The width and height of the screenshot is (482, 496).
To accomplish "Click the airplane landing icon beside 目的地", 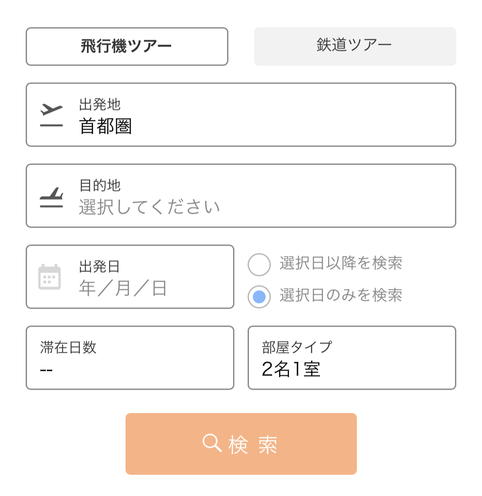I will [51, 197].
